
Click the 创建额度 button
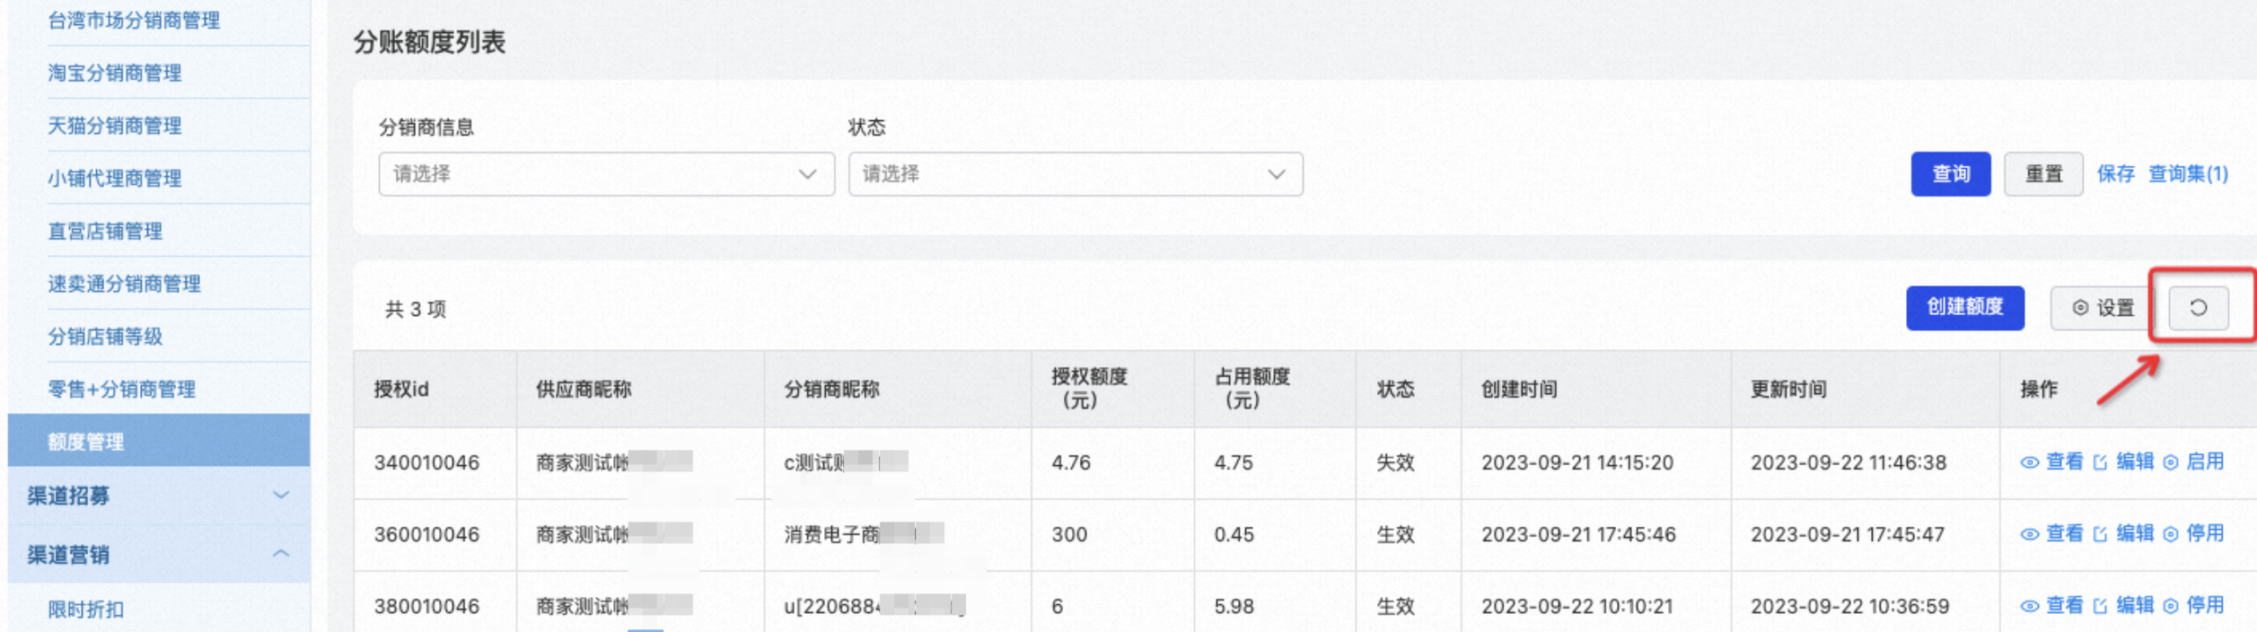coord(1965,308)
